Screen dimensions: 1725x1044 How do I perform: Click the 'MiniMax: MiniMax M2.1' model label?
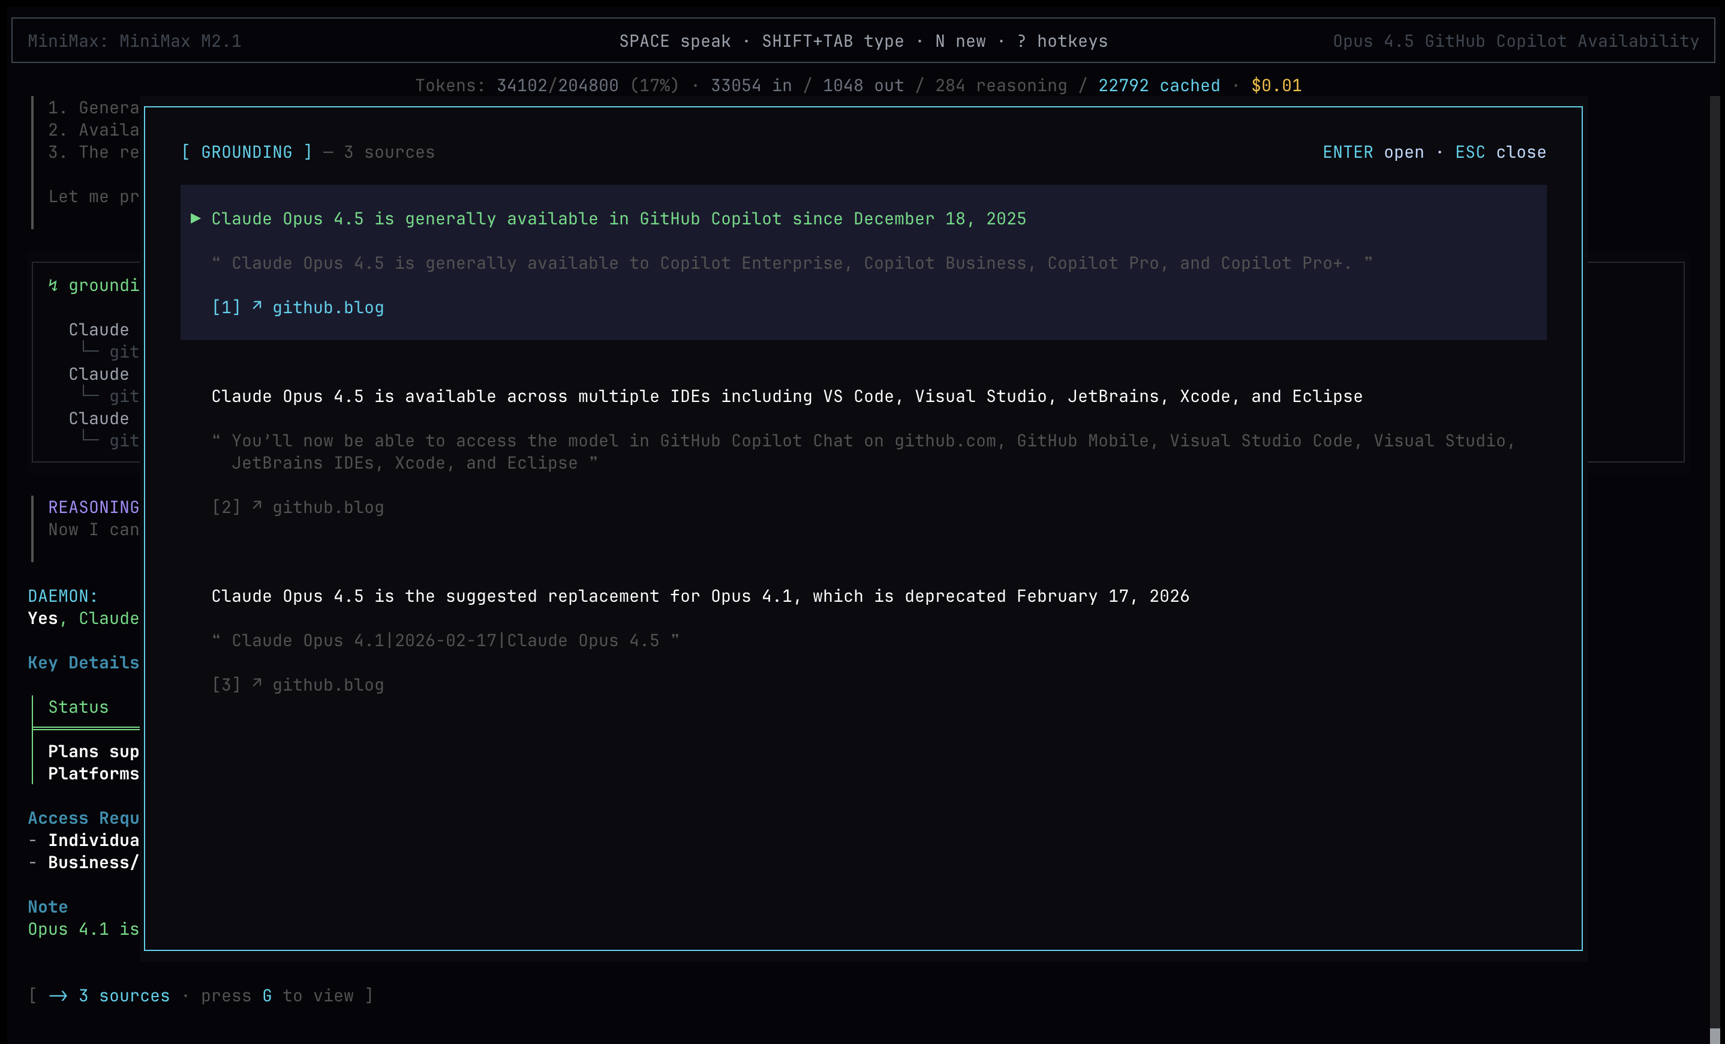click(x=134, y=41)
